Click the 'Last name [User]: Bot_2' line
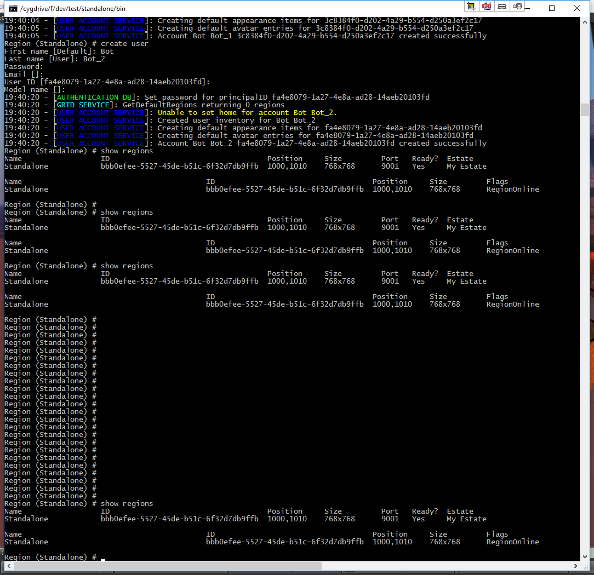Screen dimensions: 594x575 [x=55, y=59]
